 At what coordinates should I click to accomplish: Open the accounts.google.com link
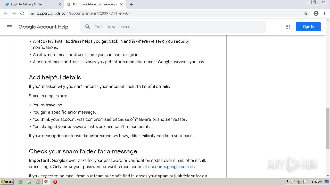[169, 166]
